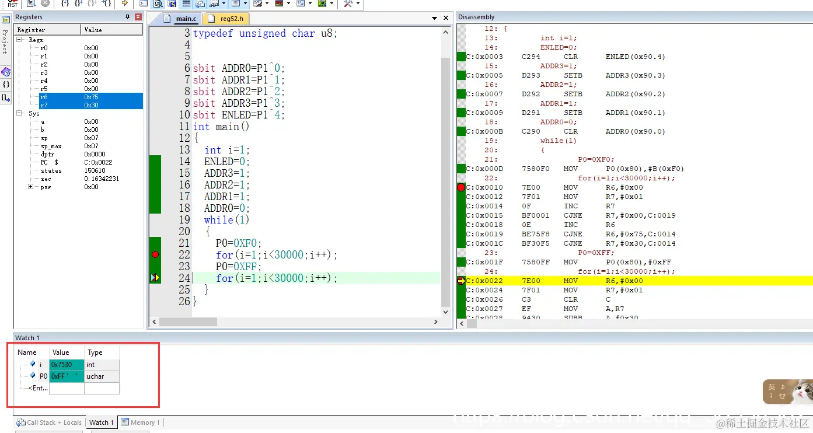Toggle breakpoint at disassembly address C:0x0010
This screenshot has width=813, height=433.
pyautogui.click(x=460, y=187)
